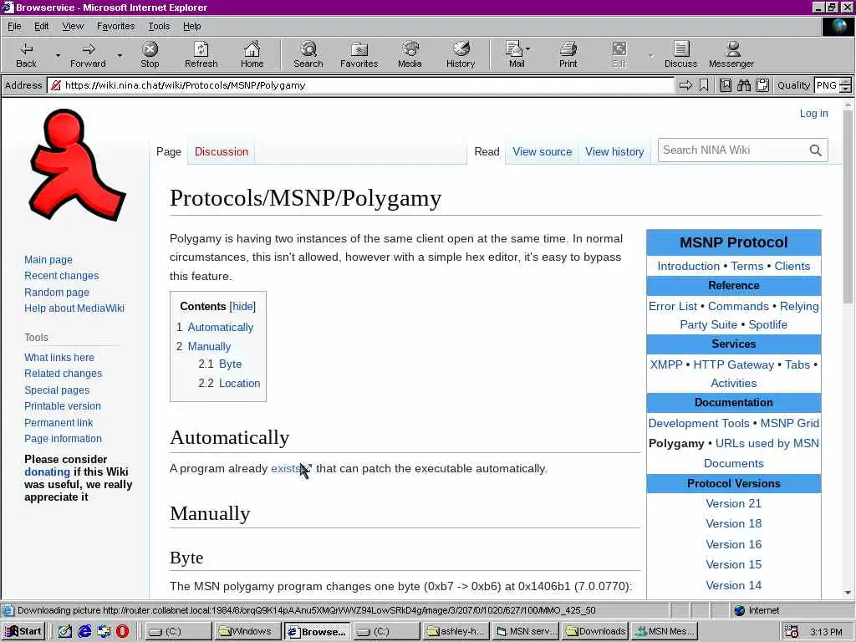Switch to the View history tab
856x642 pixels.
click(614, 152)
